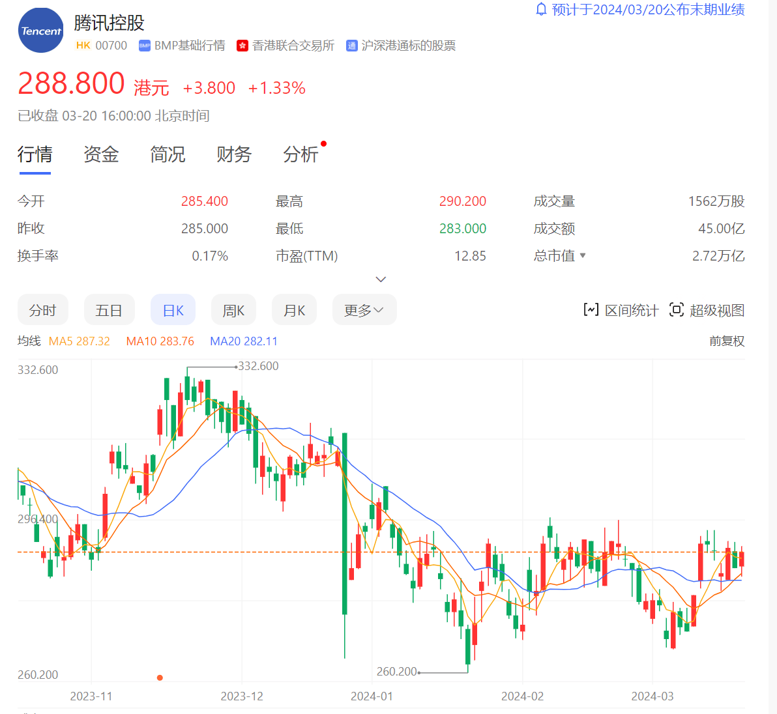The width and height of the screenshot is (777, 714).
Task: Click the 均线 moving average label
Action: click(x=29, y=341)
